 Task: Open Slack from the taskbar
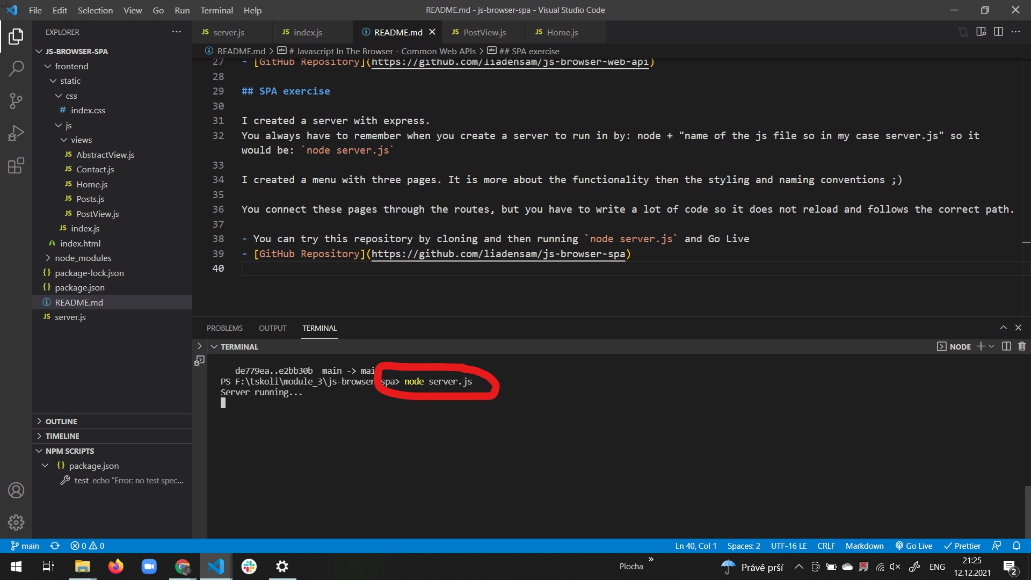pyautogui.click(x=249, y=567)
